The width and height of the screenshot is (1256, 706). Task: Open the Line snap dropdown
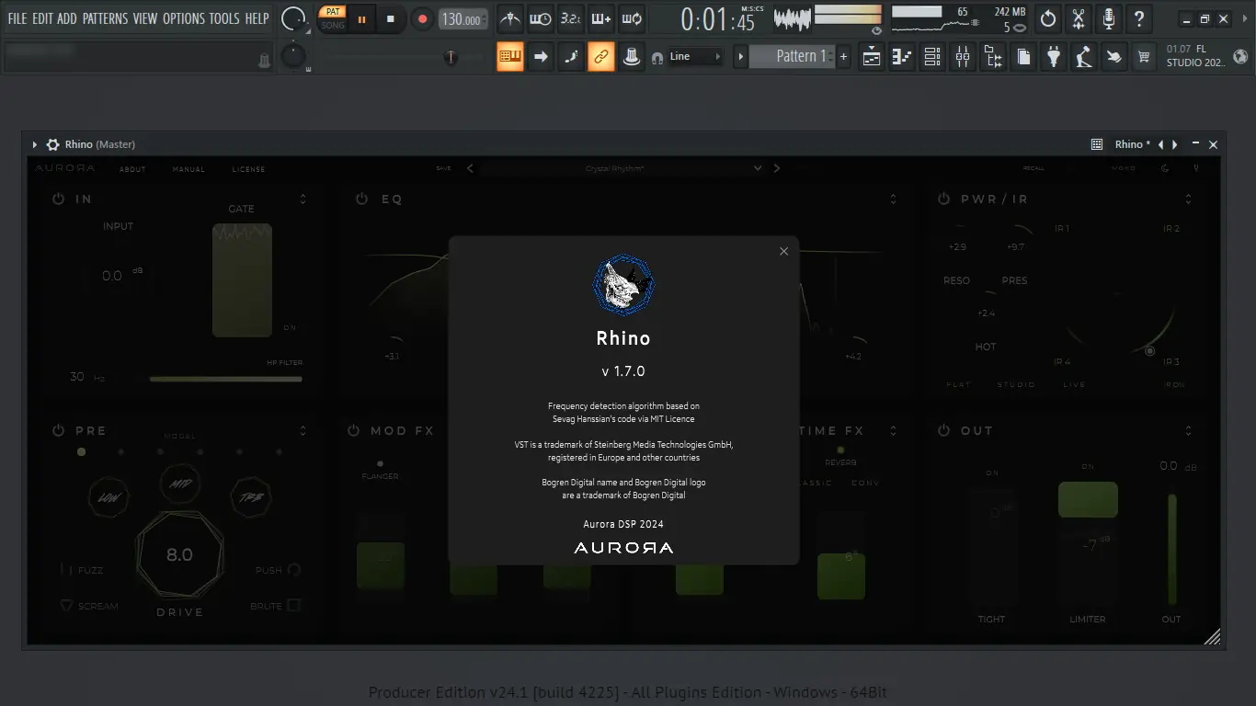click(x=696, y=57)
